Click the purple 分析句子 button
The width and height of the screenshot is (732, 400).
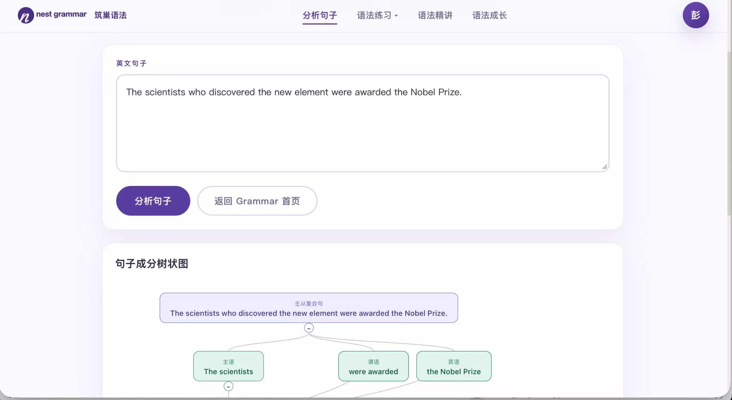pyautogui.click(x=153, y=201)
